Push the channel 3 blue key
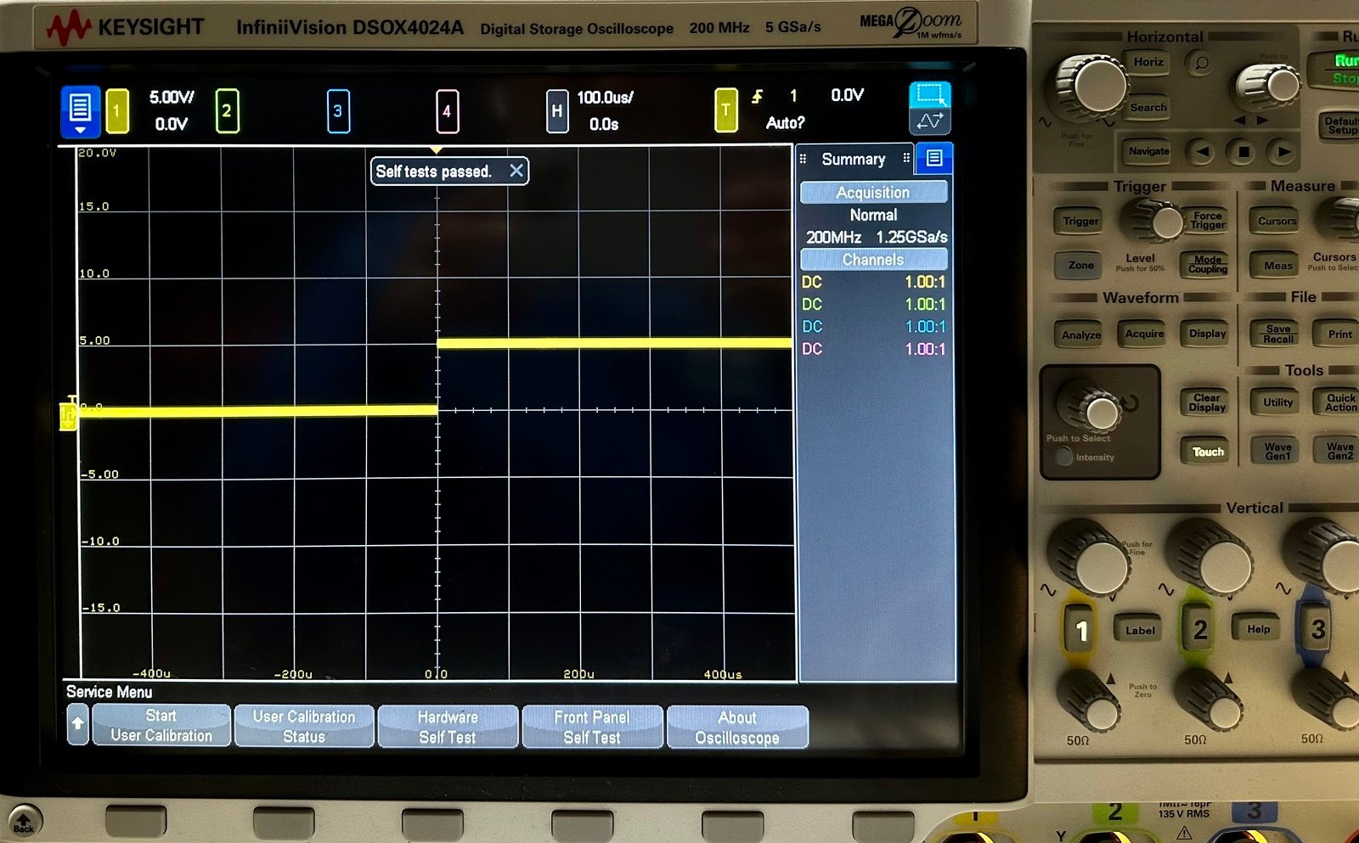The image size is (1359, 843). pos(1317,630)
